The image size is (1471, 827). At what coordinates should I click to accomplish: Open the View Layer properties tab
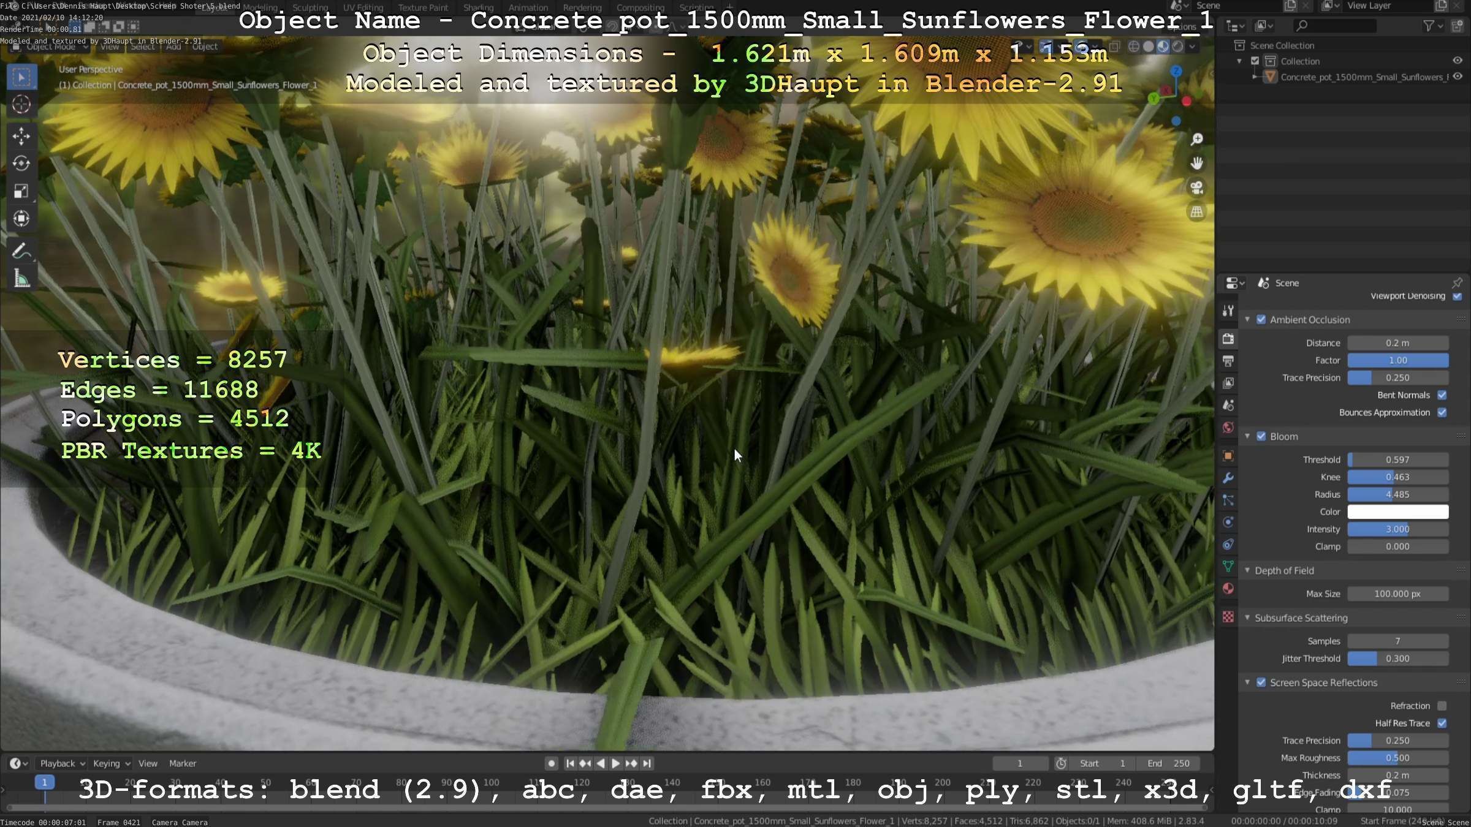[x=1228, y=383]
